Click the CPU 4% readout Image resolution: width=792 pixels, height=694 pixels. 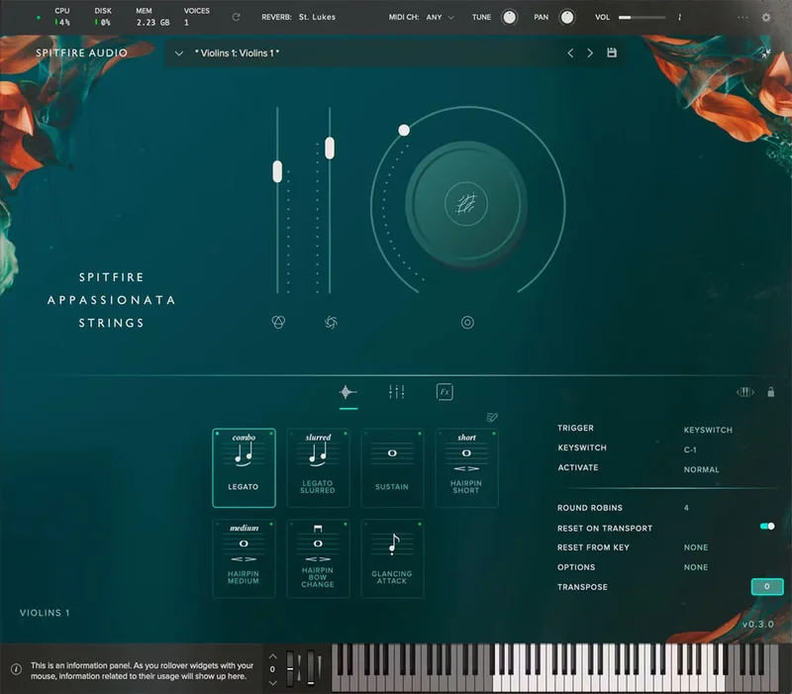click(x=62, y=17)
